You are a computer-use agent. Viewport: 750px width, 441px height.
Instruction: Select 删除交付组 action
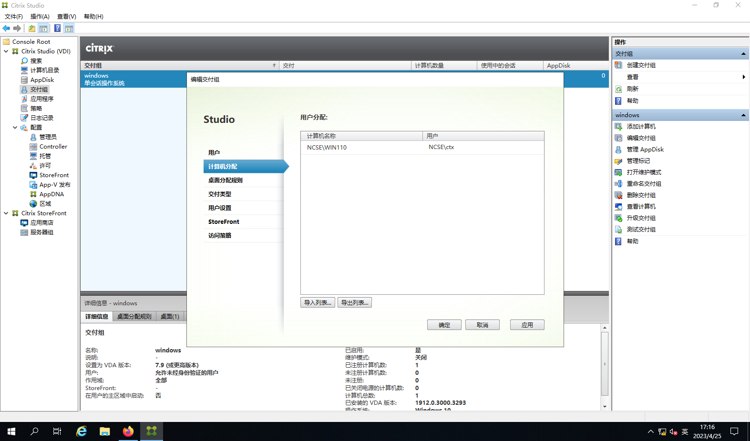point(641,195)
